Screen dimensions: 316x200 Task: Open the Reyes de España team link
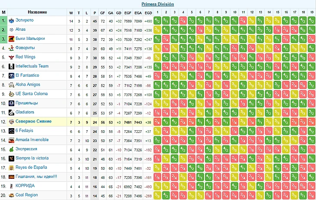point(31,168)
